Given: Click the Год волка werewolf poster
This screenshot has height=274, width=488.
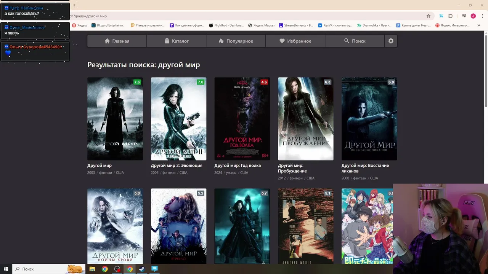Looking at the screenshot, I should pos(242,119).
